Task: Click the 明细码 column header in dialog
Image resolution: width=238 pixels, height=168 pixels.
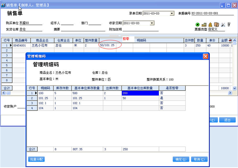Action: (x=46, y=88)
